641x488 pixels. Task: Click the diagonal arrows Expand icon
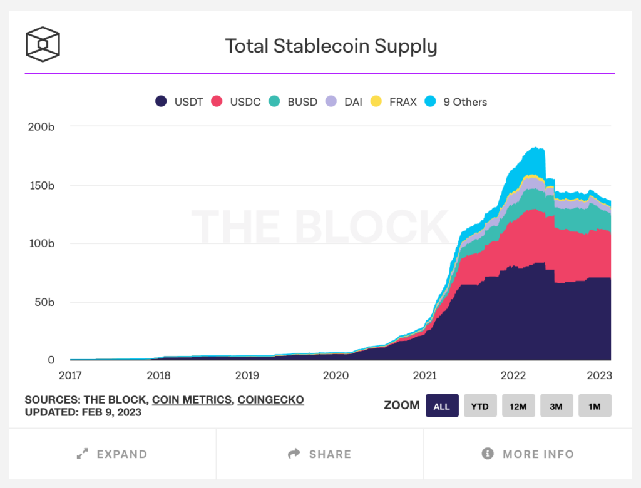tap(81, 454)
